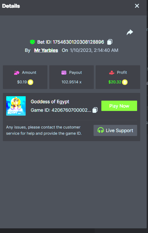The width and height of the screenshot is (148, 233).
Task: Copy the Bet ID with copy icon
Action: [110, 42]
